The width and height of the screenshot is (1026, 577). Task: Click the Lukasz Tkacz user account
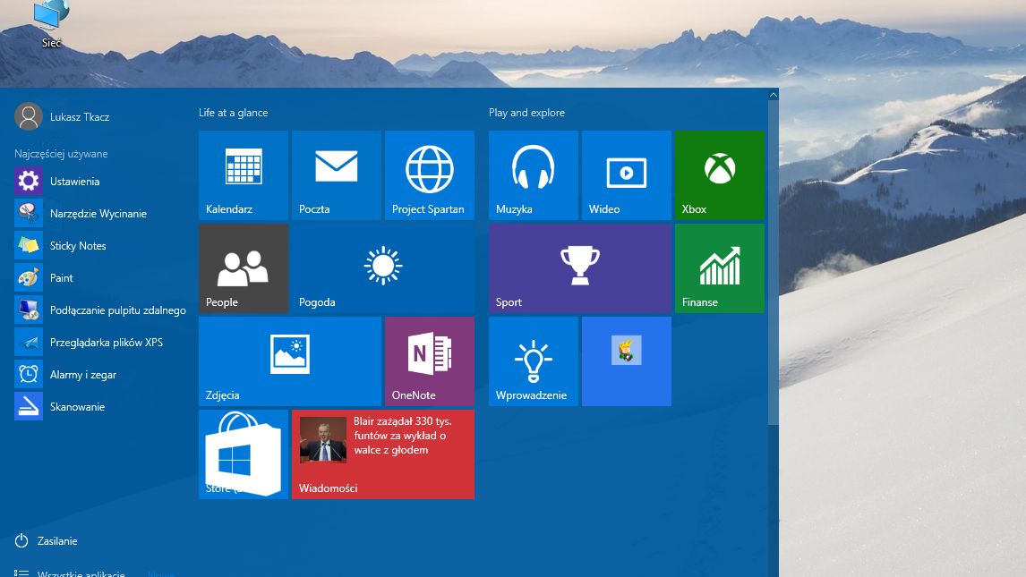click(x=62, y=116)
